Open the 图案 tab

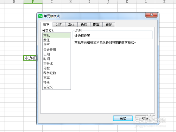tap(96, 25)
